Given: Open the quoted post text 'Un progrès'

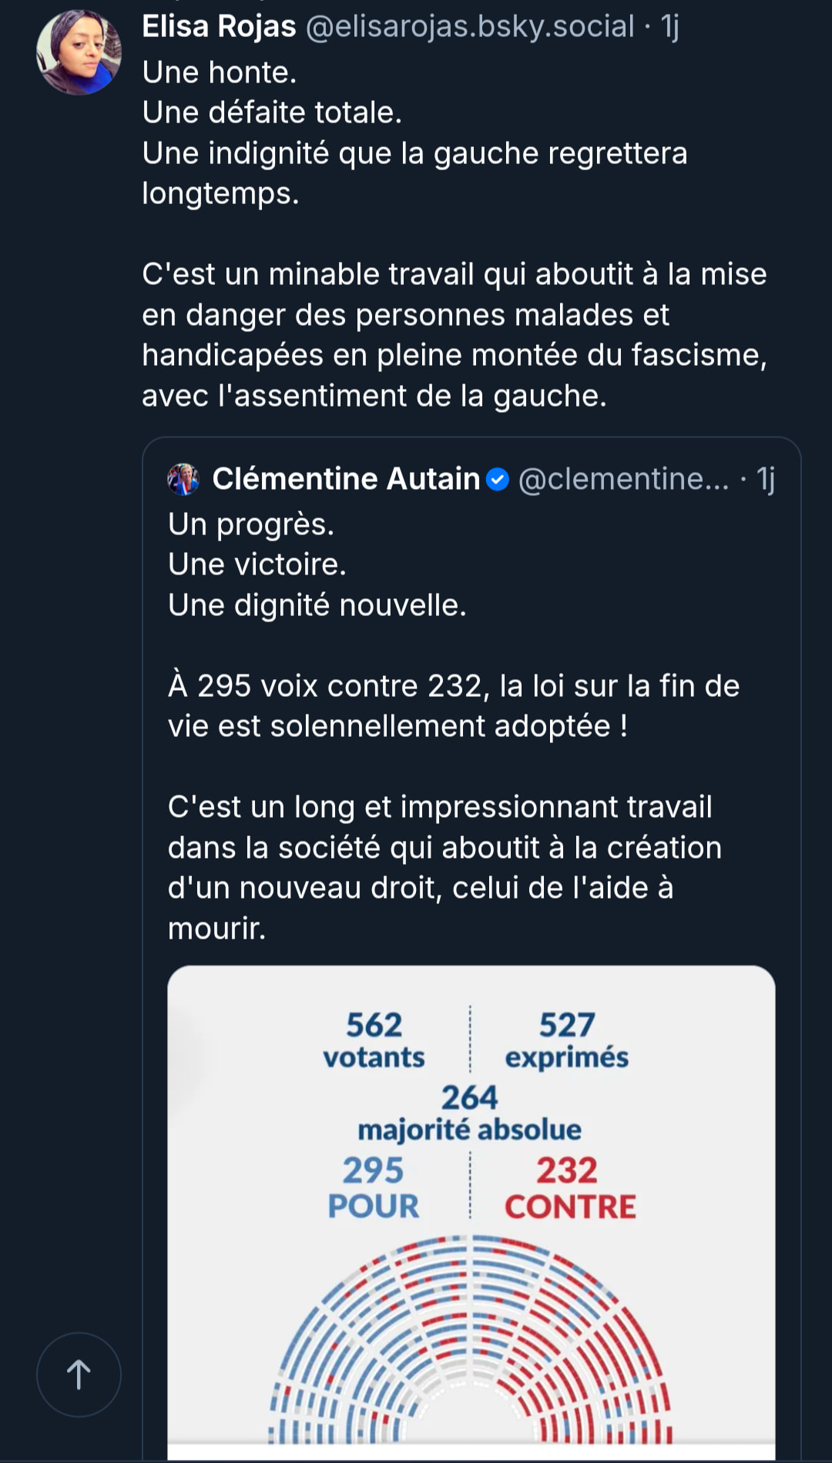Looking at the screenshot, I should [251, 524].
